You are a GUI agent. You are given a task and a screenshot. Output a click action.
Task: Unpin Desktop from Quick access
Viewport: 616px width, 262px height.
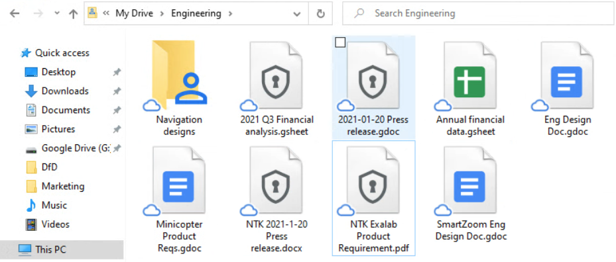pyautogui.click(x=117, y=72)
